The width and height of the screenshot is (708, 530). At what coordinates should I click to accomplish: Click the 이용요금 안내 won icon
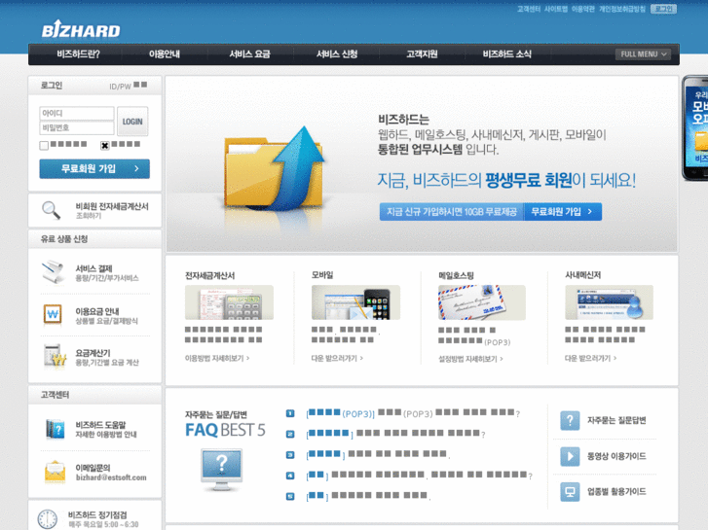(53, 314)
